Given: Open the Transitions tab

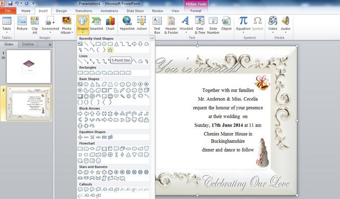Looking at the screenshot, I should click(x=84, y=11).
